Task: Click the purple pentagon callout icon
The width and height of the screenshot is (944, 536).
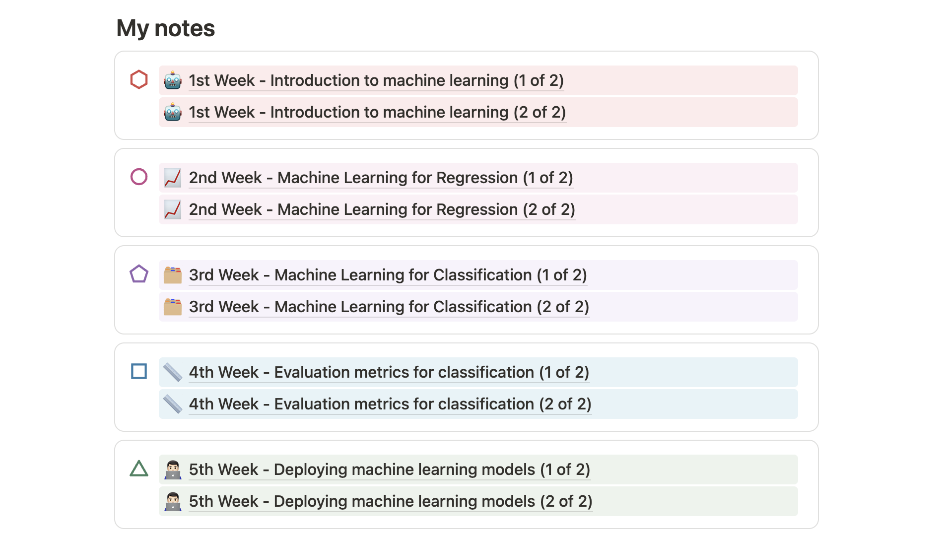Action: click(x=139, y=273)
